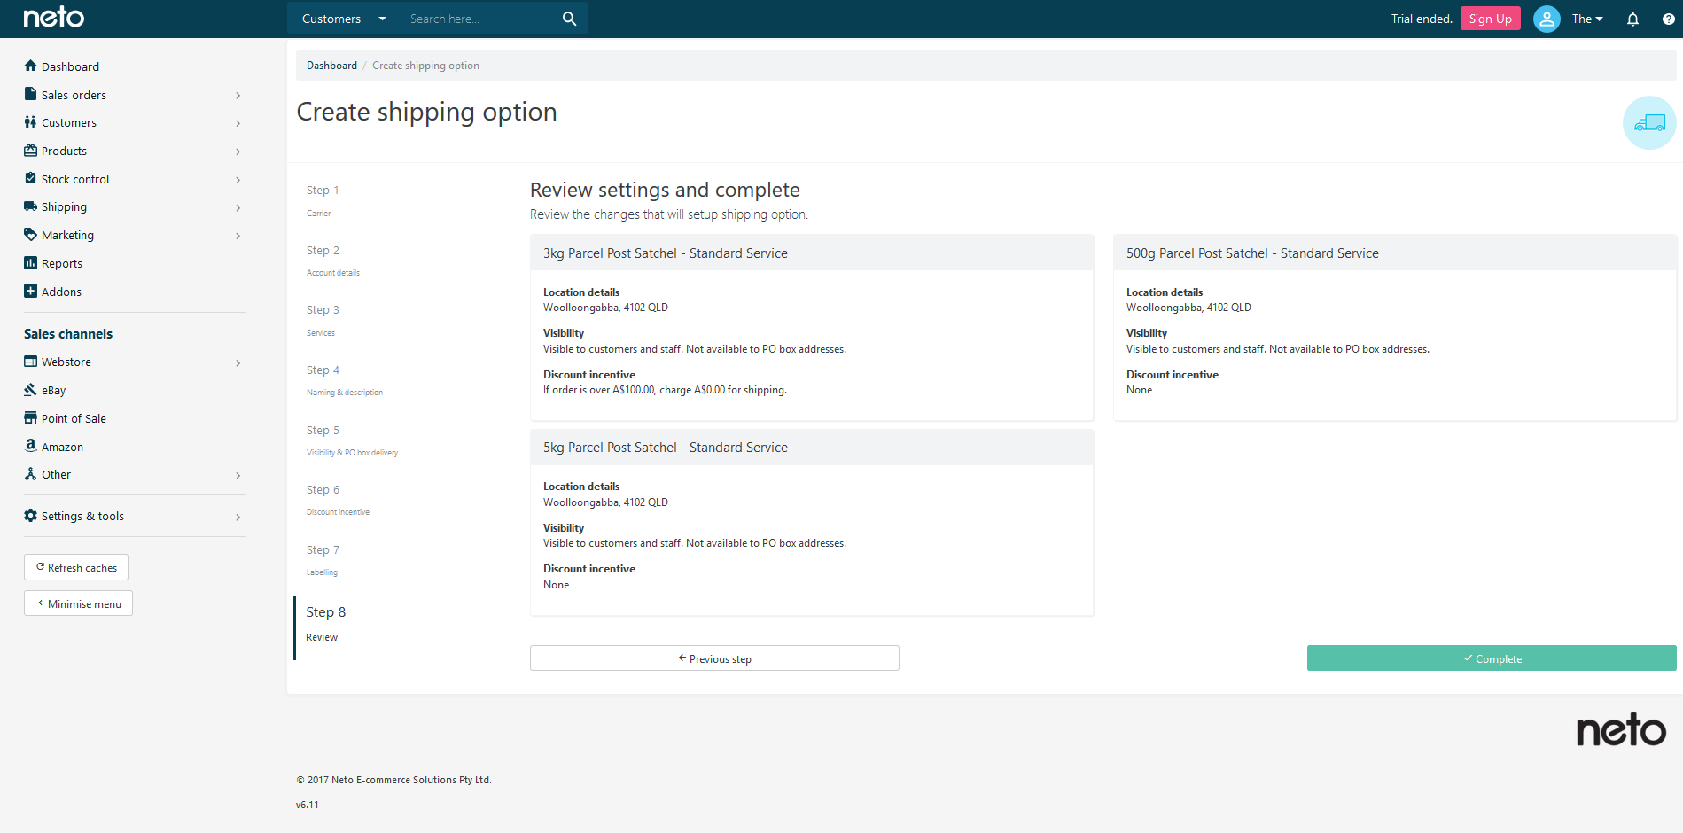
Task: Expand Settings & tools submenu chevron
Action: (x=238, y=518)
